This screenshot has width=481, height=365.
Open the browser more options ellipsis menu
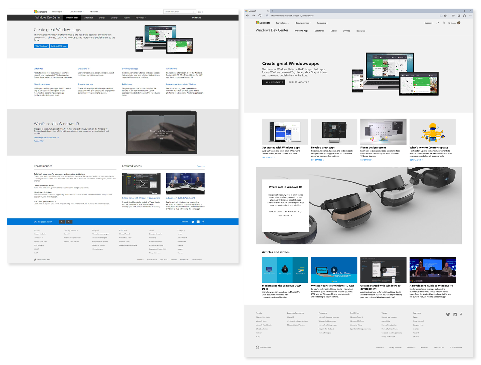click(470, 16)
